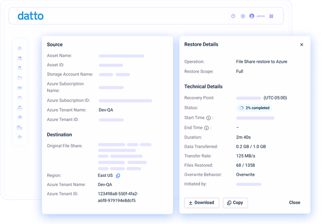Click the datto logo
Image resolution: width=322 pixels, height=224 pixels.
pyautogui.click(x=31, y=16)
